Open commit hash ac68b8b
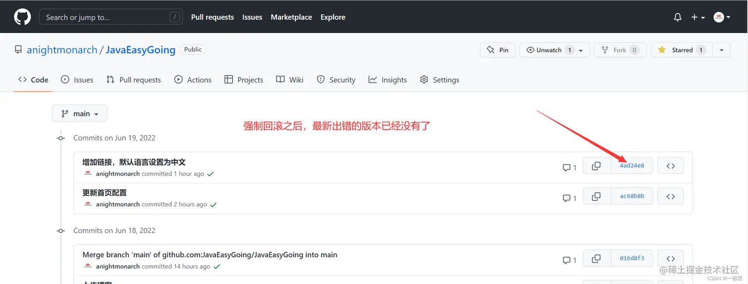748x284 pixels. click(632, 196)
